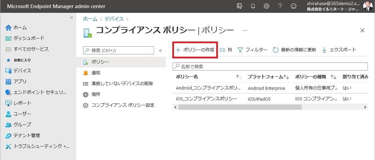Open portal settings gear
Screen dimensions: 375x160
(267, 6)
